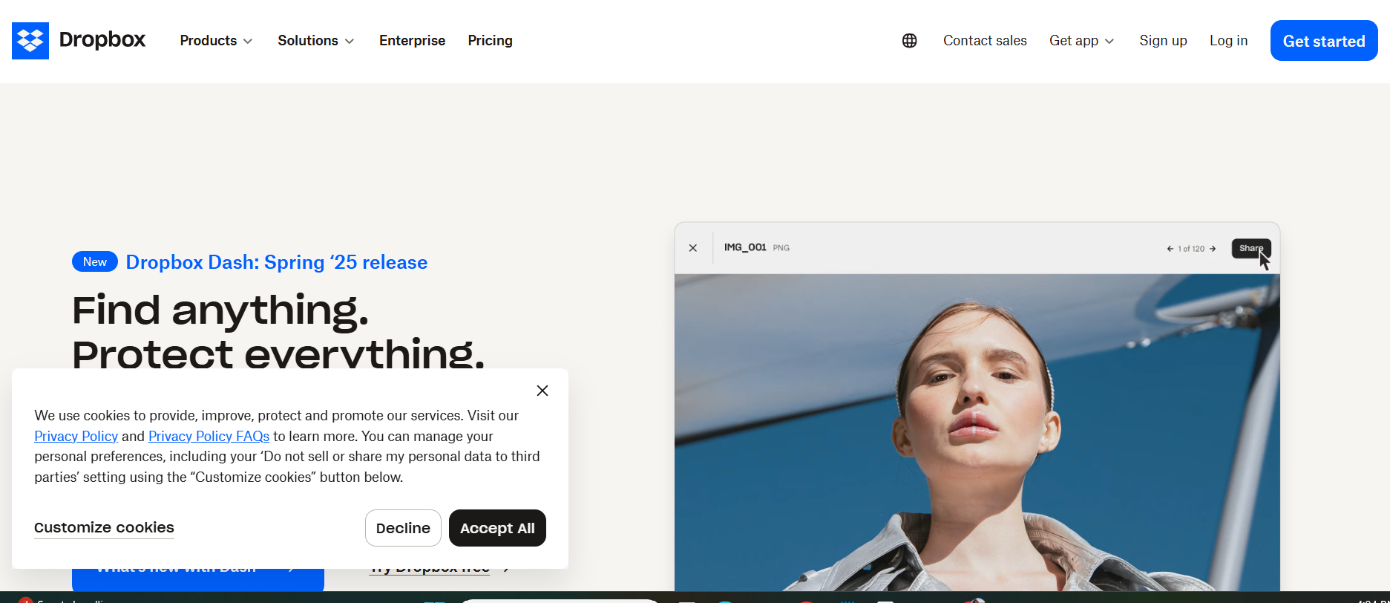
Task: Click the New badge
Action: (x=95, y=261)
